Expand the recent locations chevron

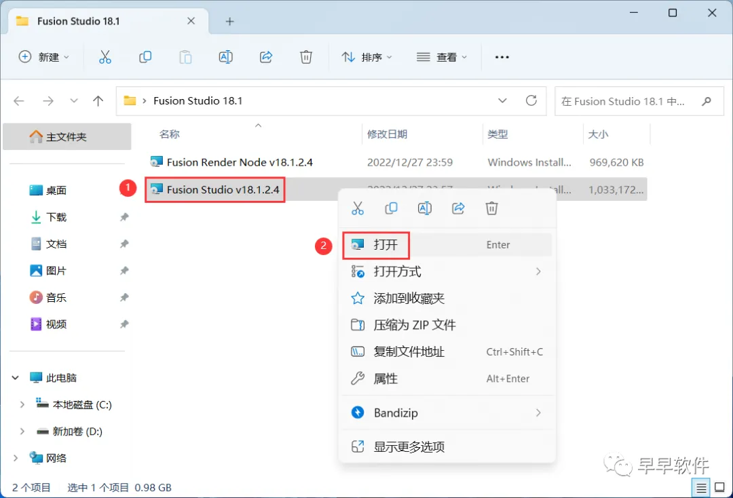pos(74,101)
